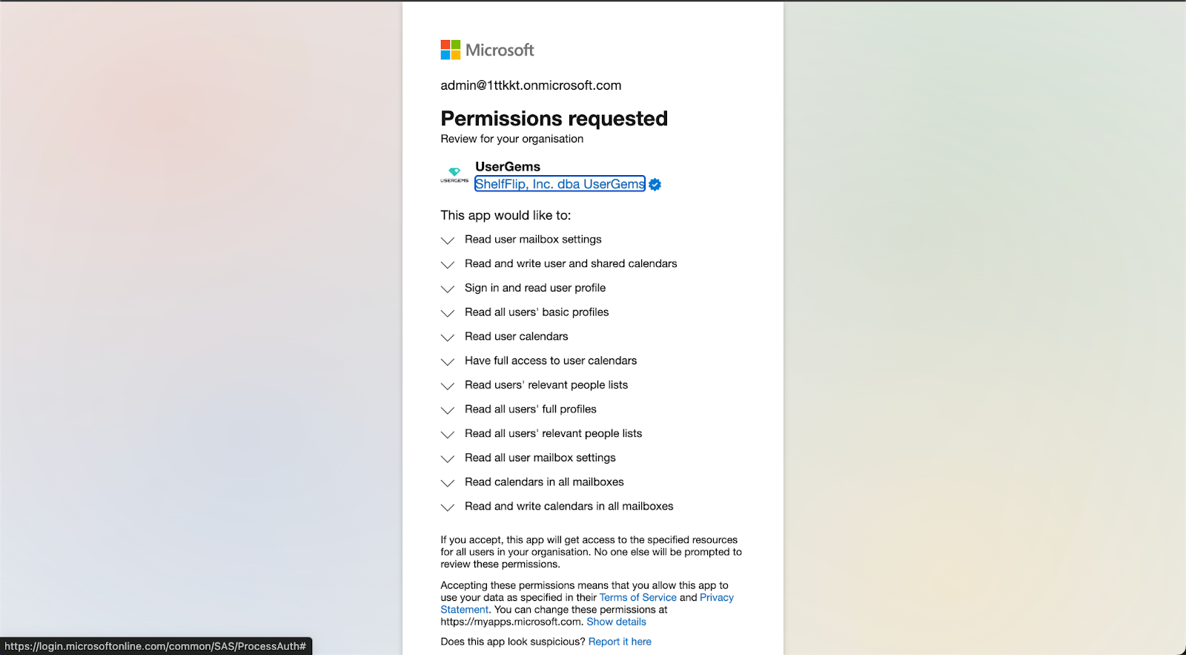Click the verified publisher badge icon

click(655, 185)
